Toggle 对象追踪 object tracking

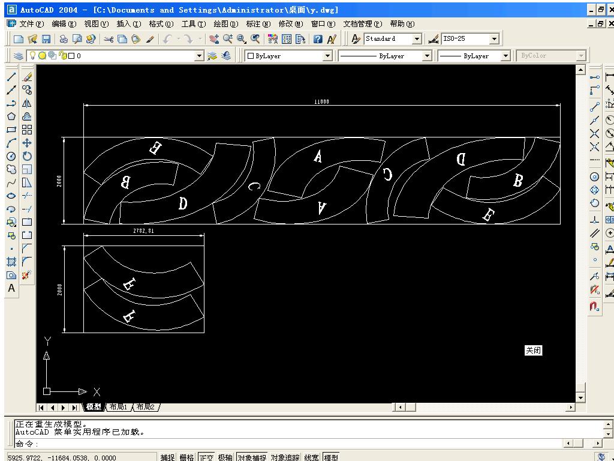[x=285, y=457]
